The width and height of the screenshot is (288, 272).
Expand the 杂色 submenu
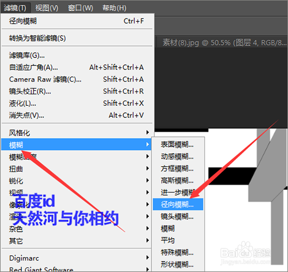77,228
